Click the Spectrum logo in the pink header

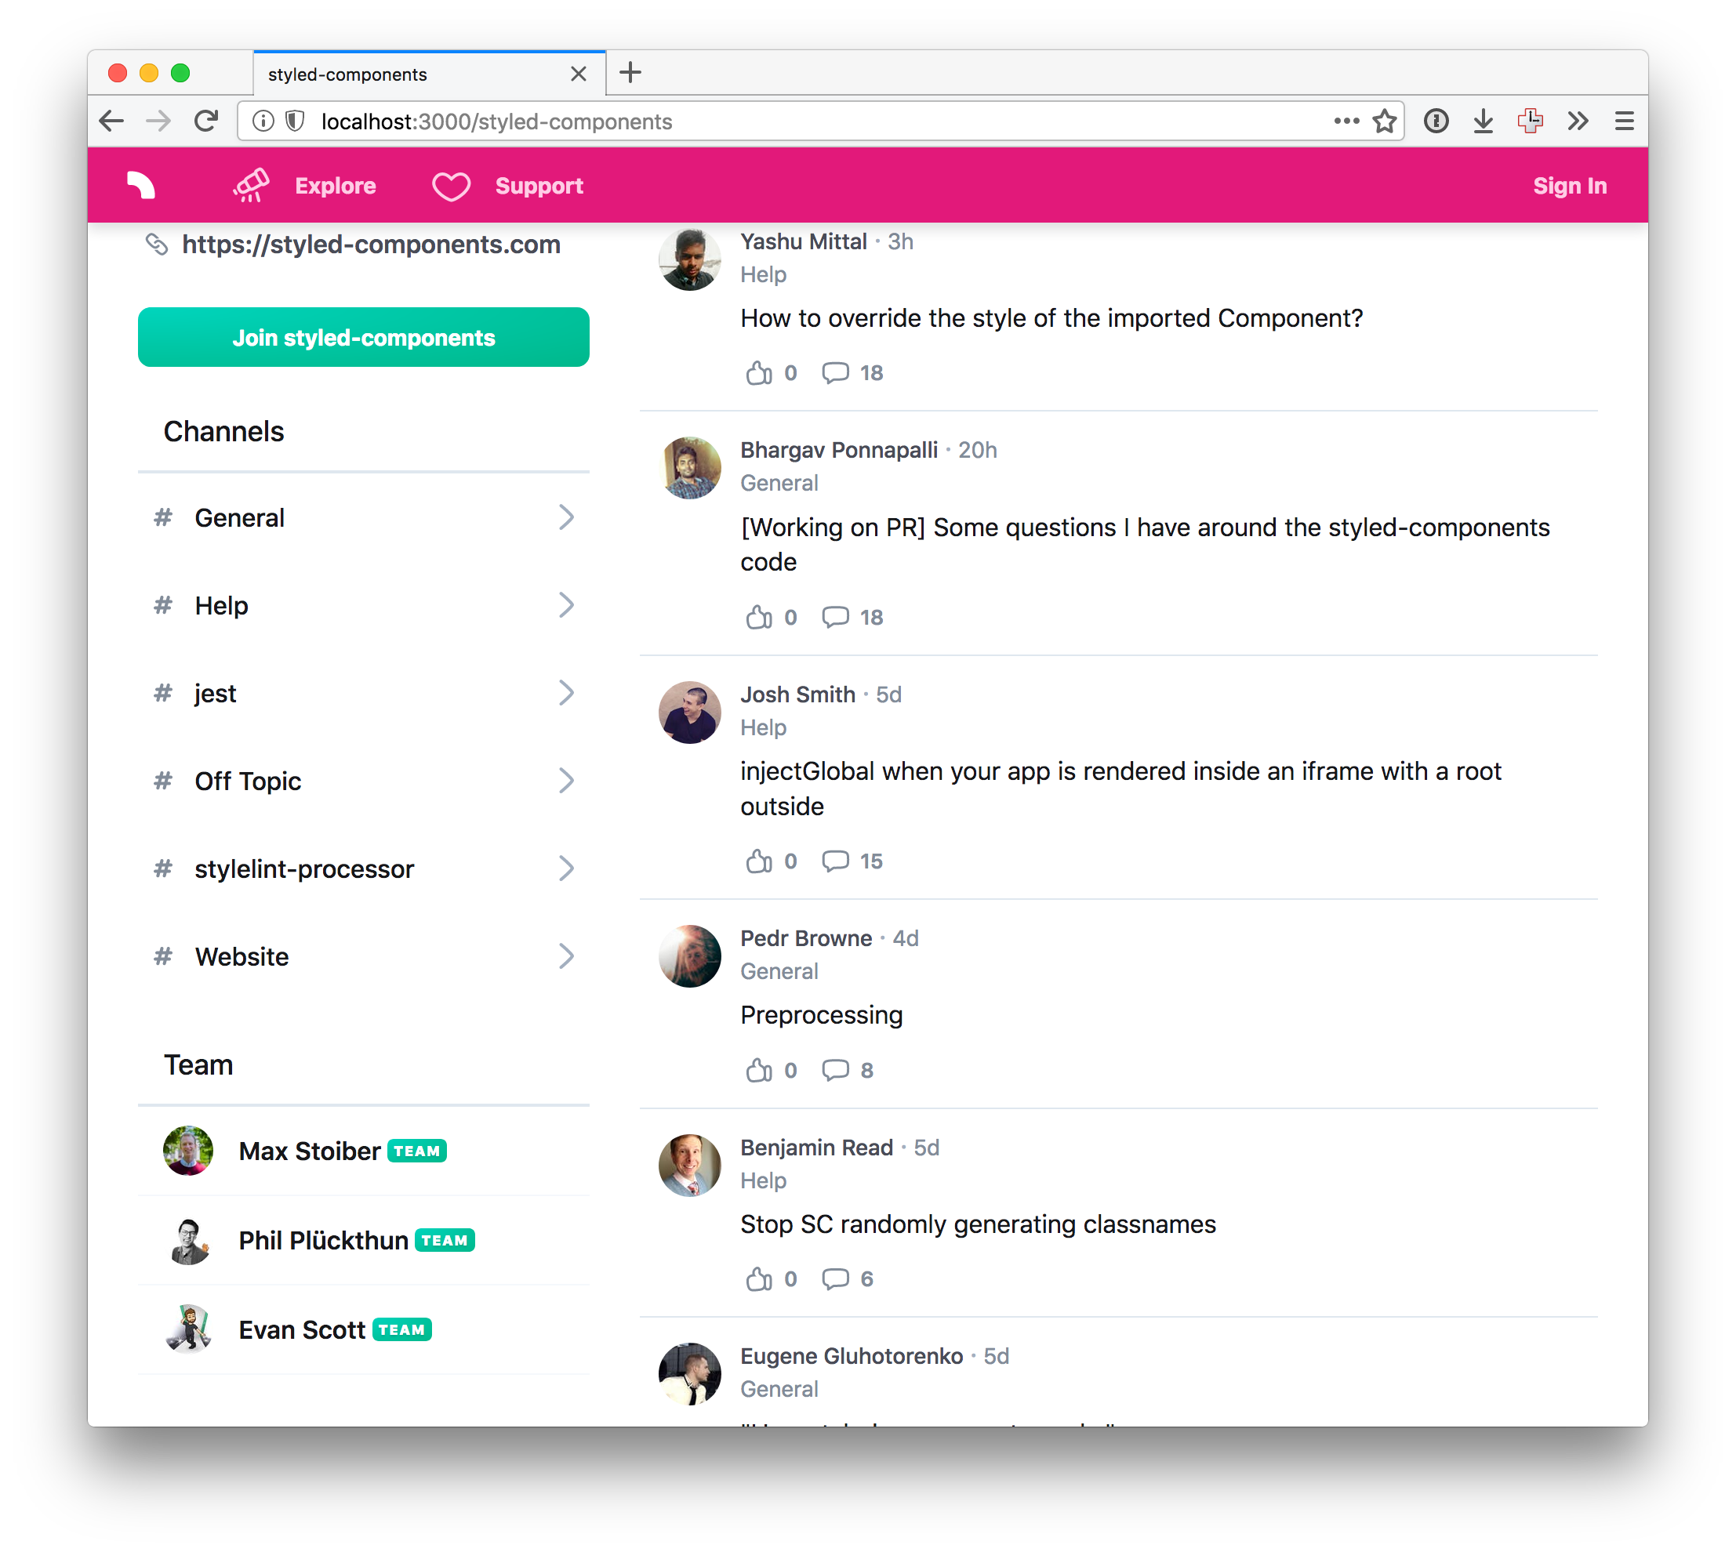click(141, 186)
